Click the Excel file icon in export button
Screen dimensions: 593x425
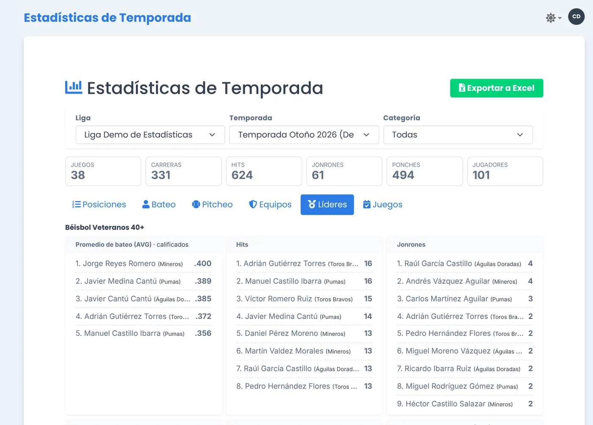click(462, 88)
